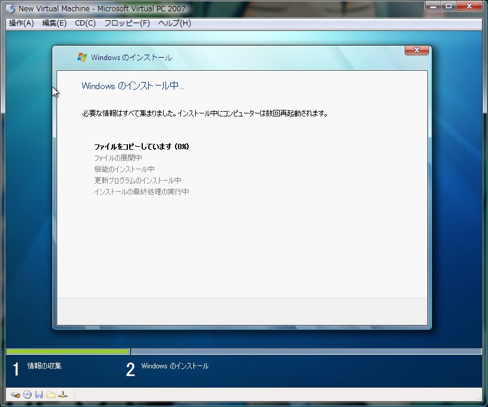This screenshot has width=488, height=407.
Task: Click the network adapter icon in status bar
Action: point(62,395)
